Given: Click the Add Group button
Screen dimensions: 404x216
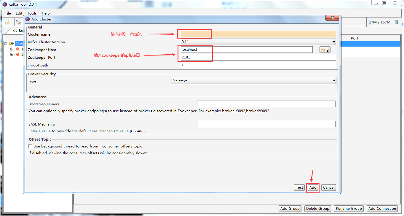Looking at the screenshot, I should pos(290,209).
